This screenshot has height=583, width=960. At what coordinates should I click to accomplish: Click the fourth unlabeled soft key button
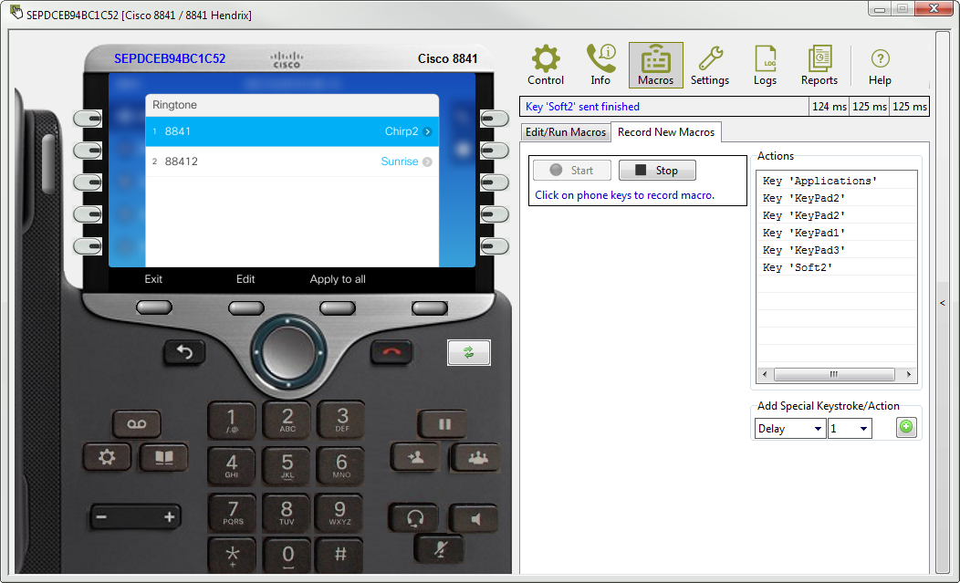pos(429,307)
